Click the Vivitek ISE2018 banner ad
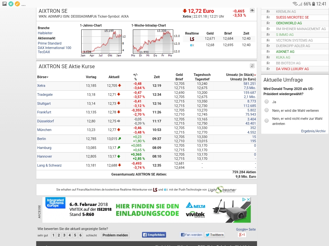 [147, 210]
